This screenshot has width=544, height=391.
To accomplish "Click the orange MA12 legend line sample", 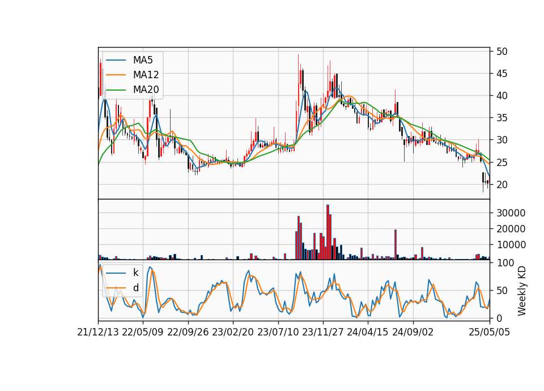I will (x=116, y=75).
